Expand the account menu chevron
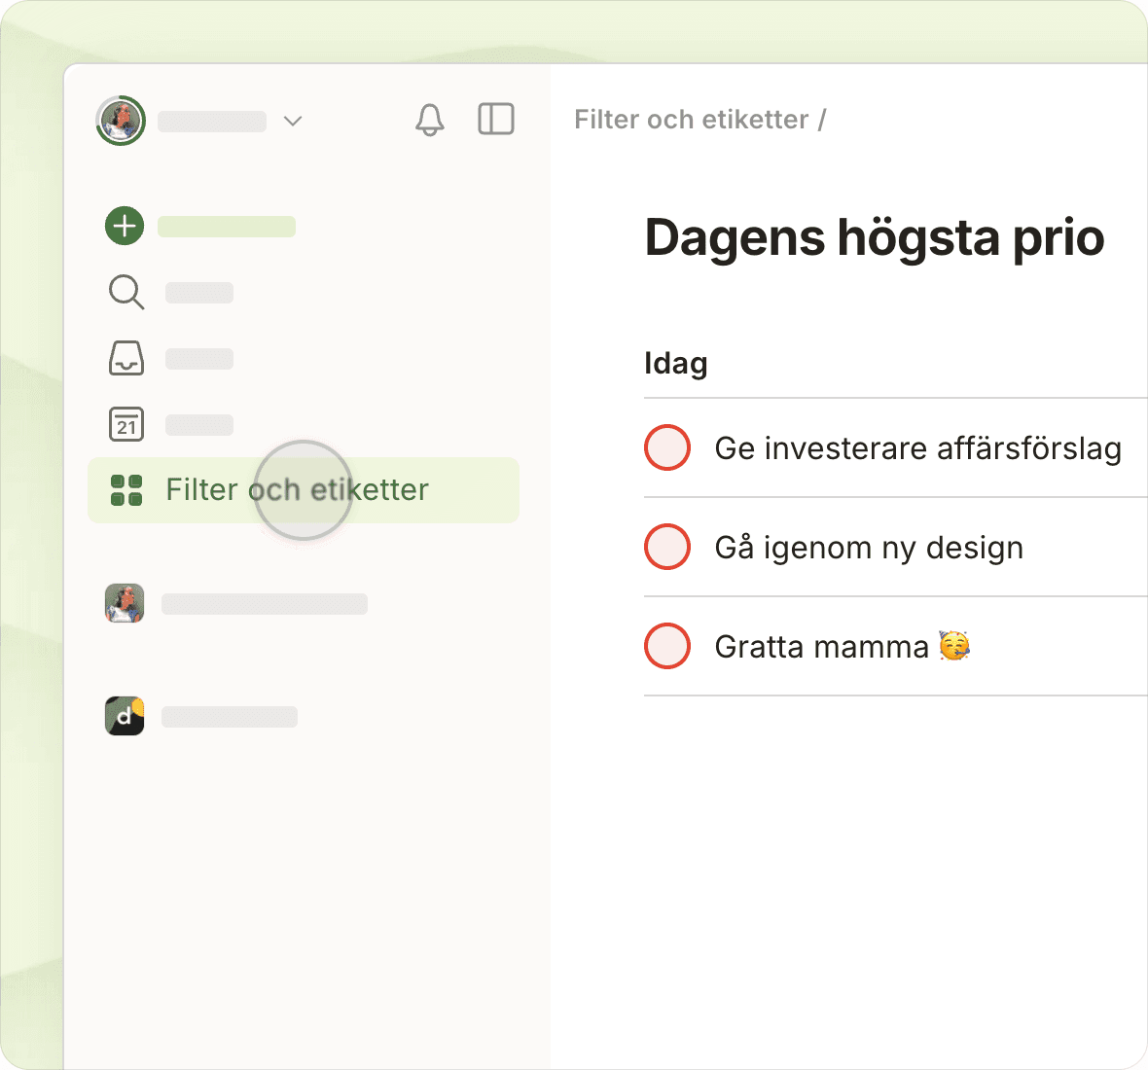The height and width of the screenshot is (1070, 1148). (293, 121)
